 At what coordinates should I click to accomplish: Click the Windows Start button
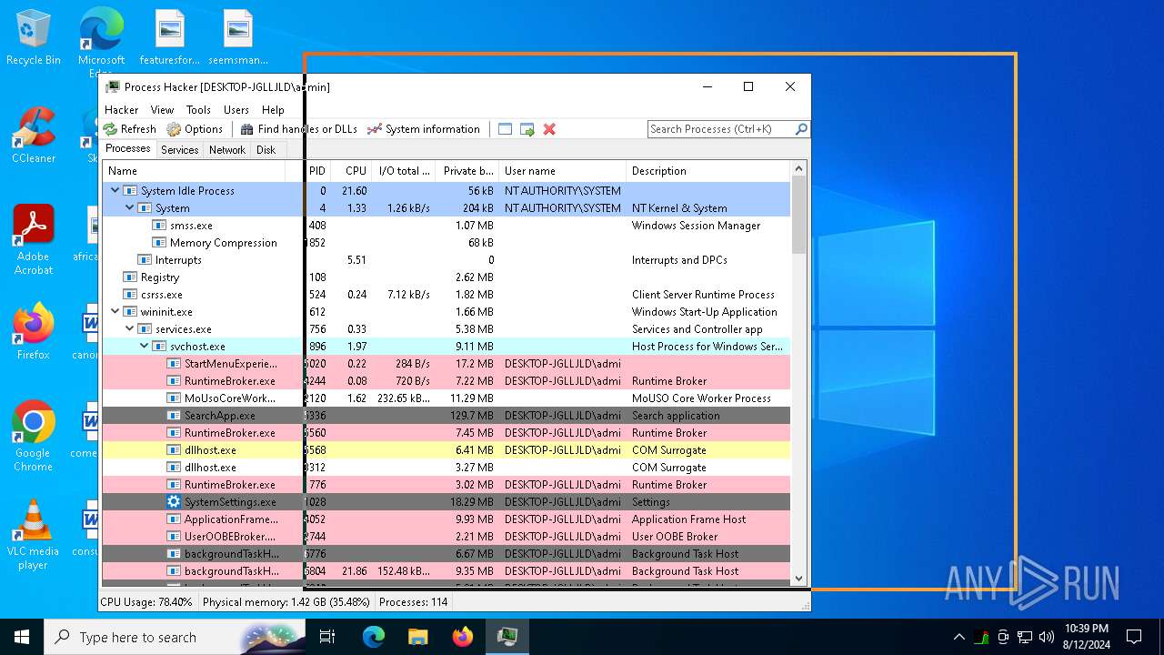(x=22, y=637)
